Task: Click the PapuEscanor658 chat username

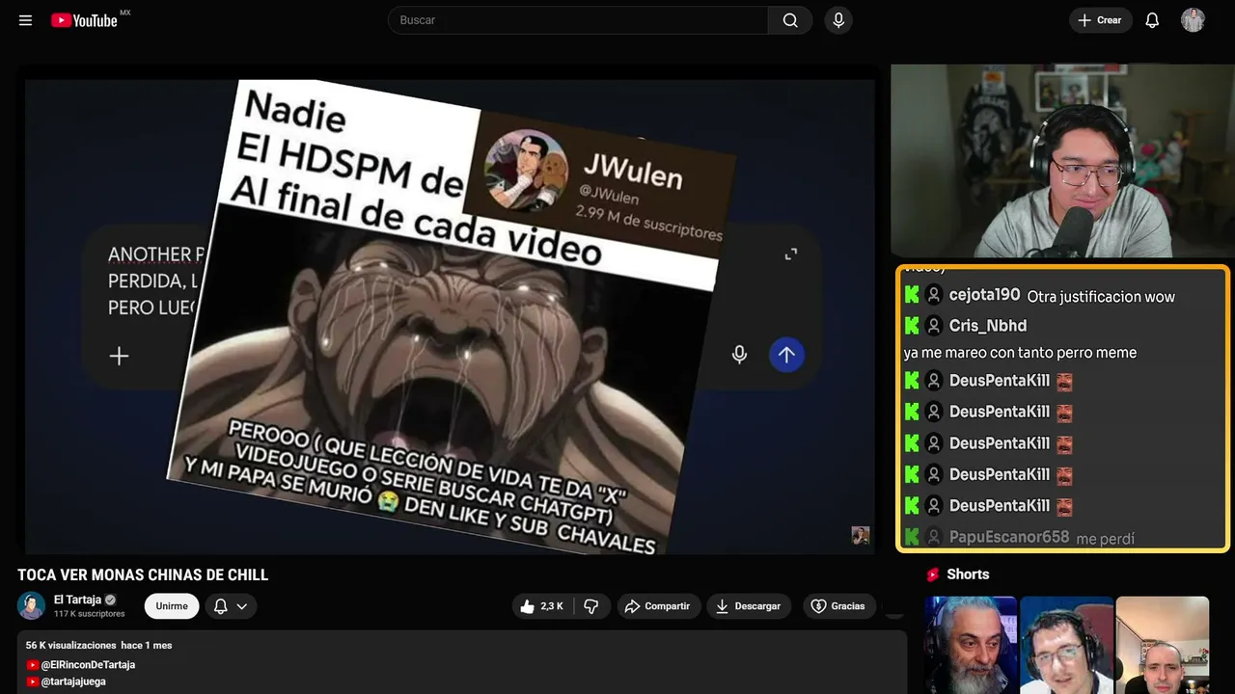Action: [1009, 537]
